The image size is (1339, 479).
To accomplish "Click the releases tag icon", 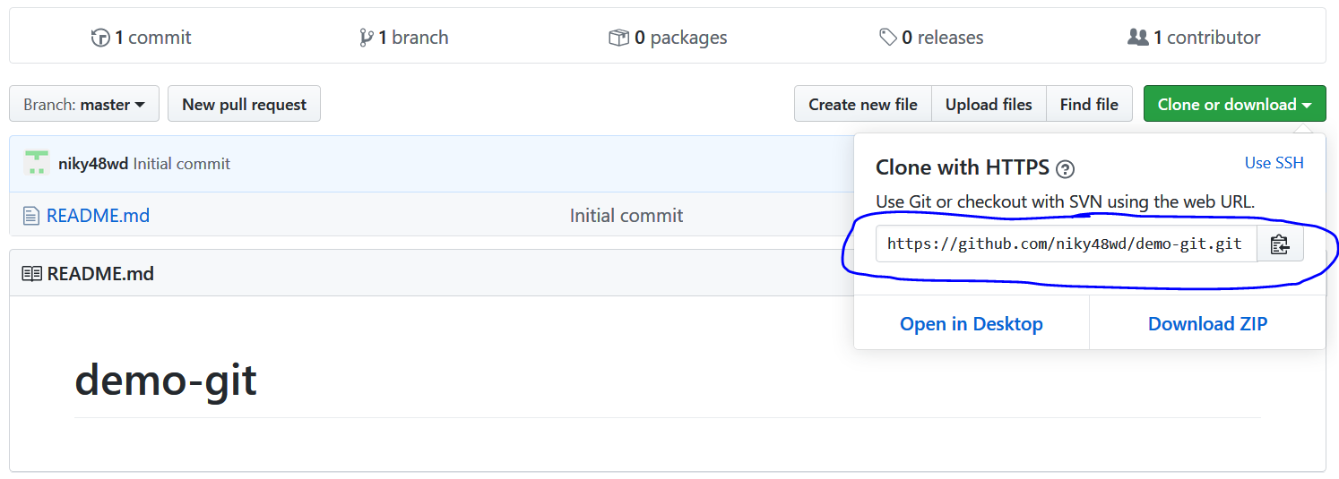I will pos(887,38).
